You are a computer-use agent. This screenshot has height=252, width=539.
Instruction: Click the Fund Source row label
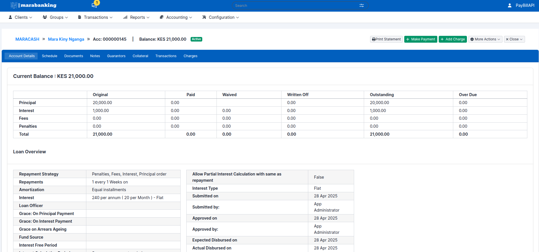(31, 237)
